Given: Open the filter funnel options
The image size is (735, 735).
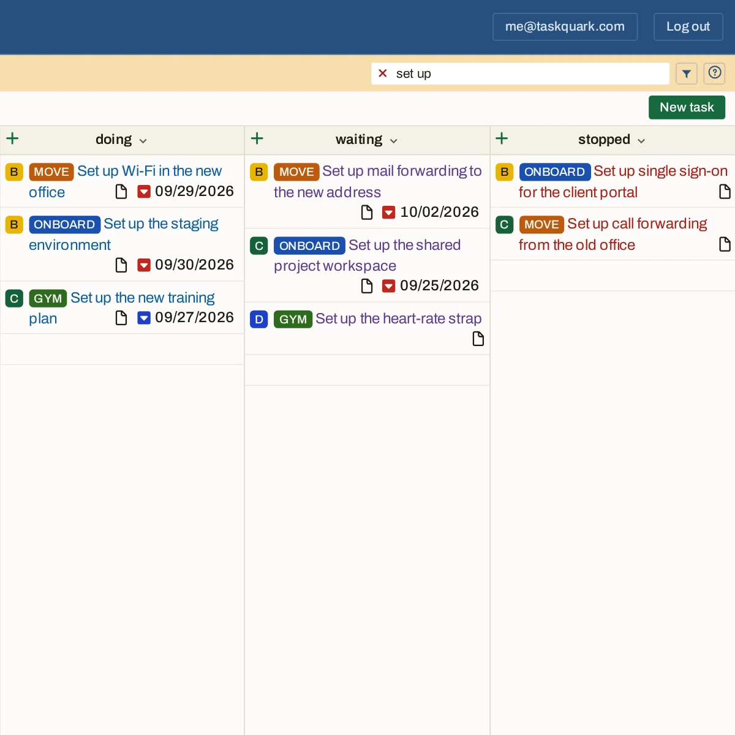Looking at the screenshot, I should pos(687,73).
